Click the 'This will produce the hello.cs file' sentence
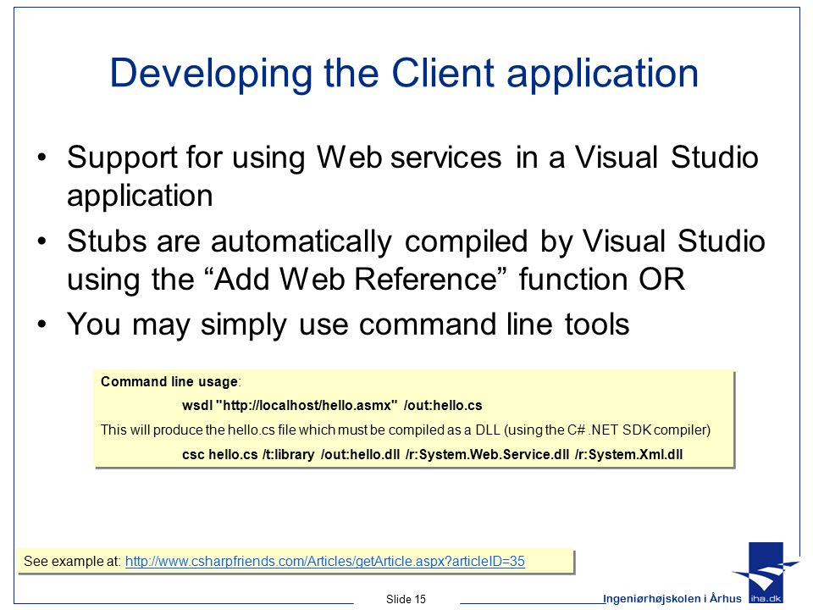 (406, 430)
